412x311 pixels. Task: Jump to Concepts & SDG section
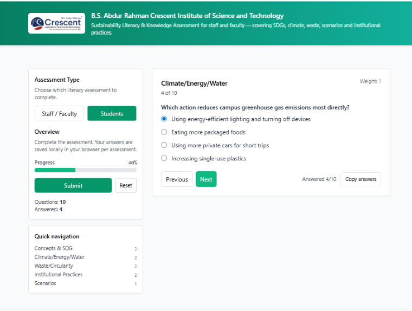point(54,248)
